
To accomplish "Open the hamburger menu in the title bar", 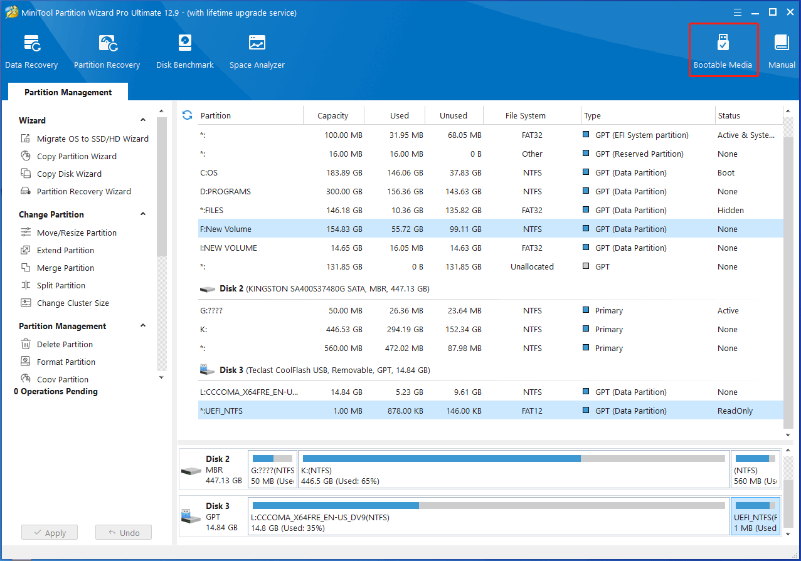I will [x=739, y=12].
